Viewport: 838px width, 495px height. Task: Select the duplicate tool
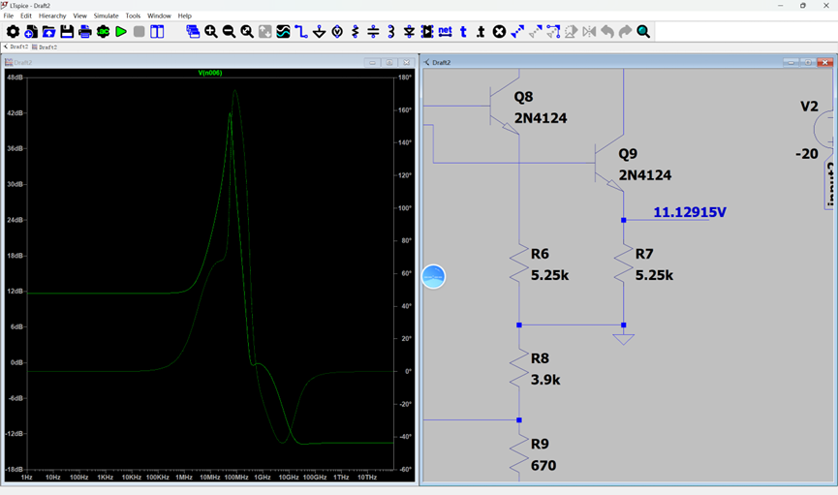[517, 32]
